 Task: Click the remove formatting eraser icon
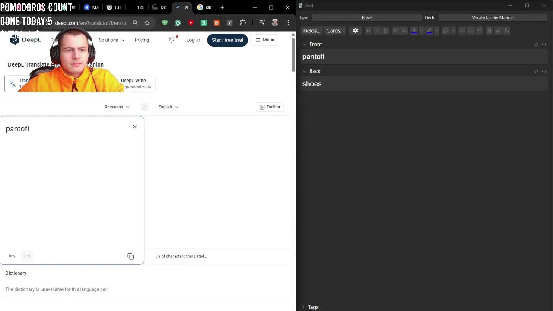(x=445, y=31)
